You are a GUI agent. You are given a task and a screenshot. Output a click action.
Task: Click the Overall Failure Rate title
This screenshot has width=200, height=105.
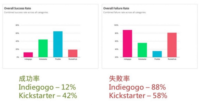[x=116, y=8]
